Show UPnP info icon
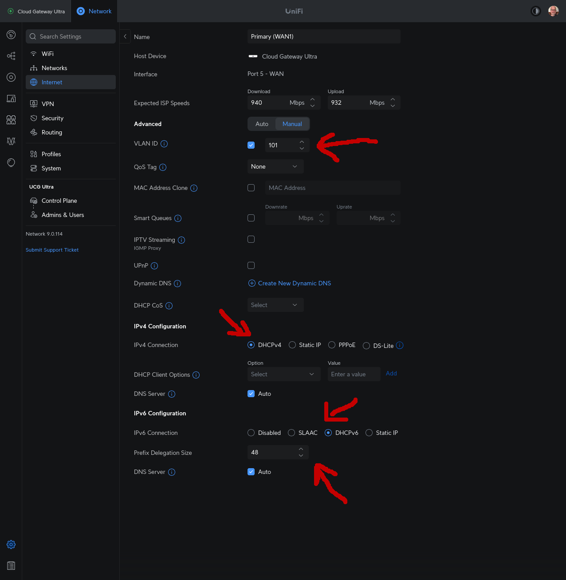This screenshot has height=580, width=566. click(154, 266)
